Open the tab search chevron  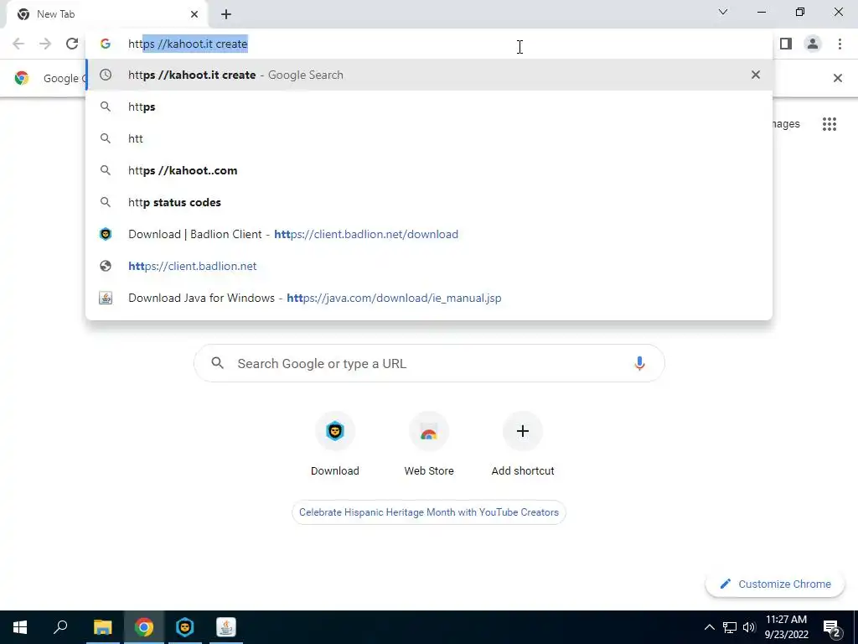coord(723,12)
